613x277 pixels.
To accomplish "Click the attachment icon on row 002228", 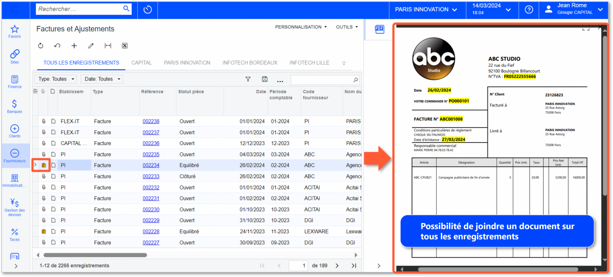I will [44, 231].
